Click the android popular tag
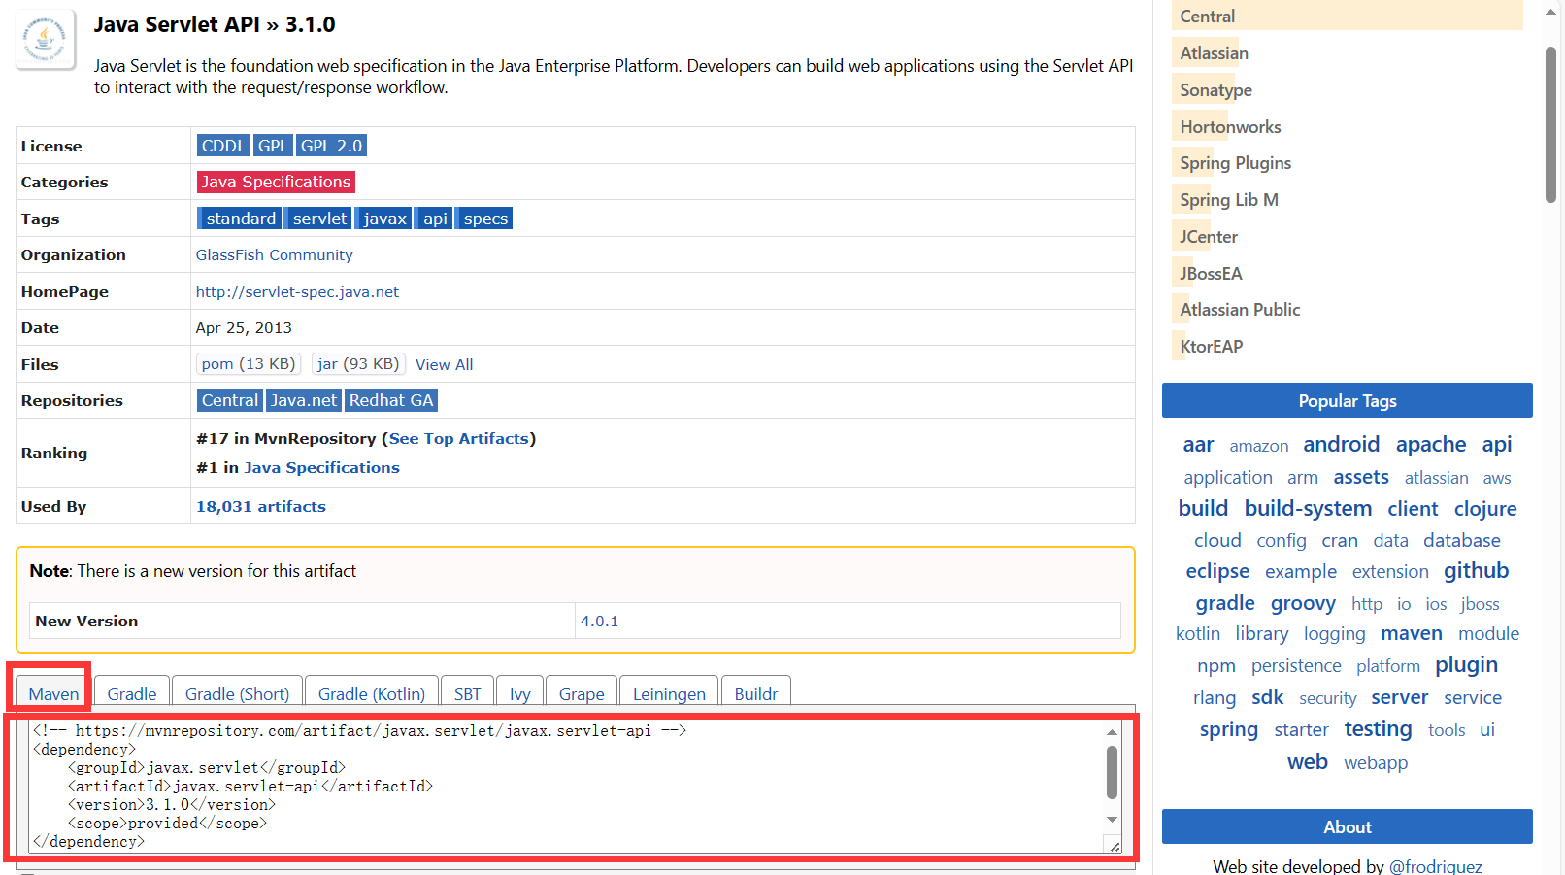 coord(1341,444)
